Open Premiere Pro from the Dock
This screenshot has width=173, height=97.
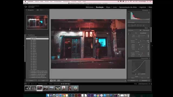click(x=92, y=95)
